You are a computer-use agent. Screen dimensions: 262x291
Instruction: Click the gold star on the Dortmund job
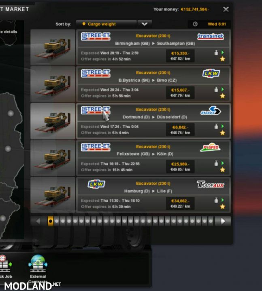pyautogui.click(x=223, y=133)
